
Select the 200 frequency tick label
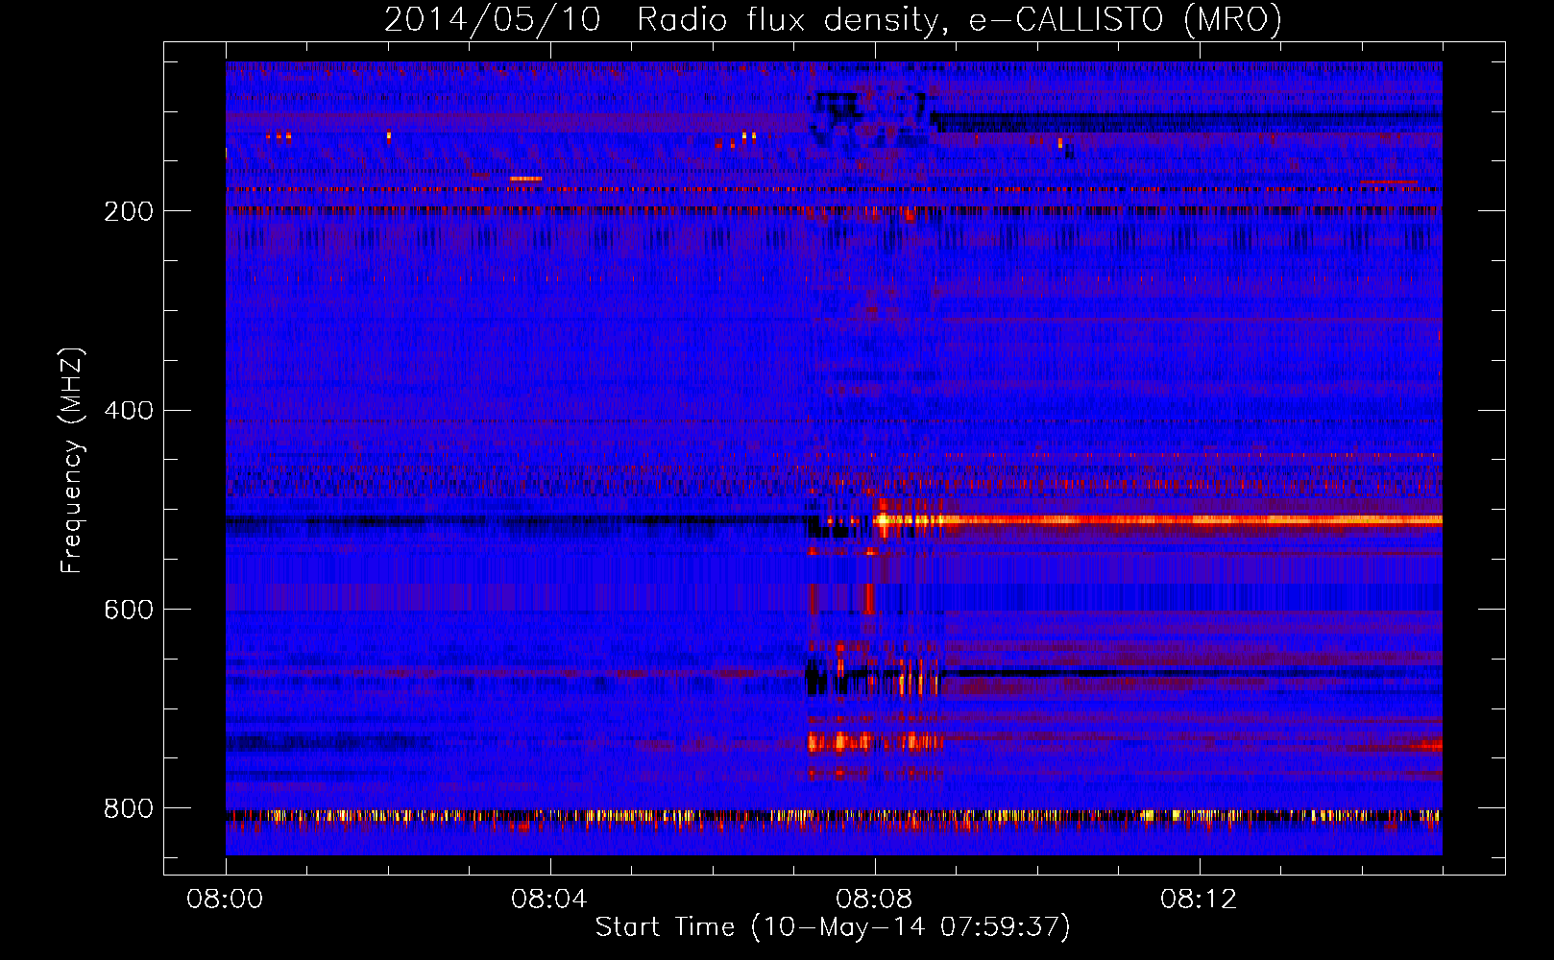(x=129, y=211)
